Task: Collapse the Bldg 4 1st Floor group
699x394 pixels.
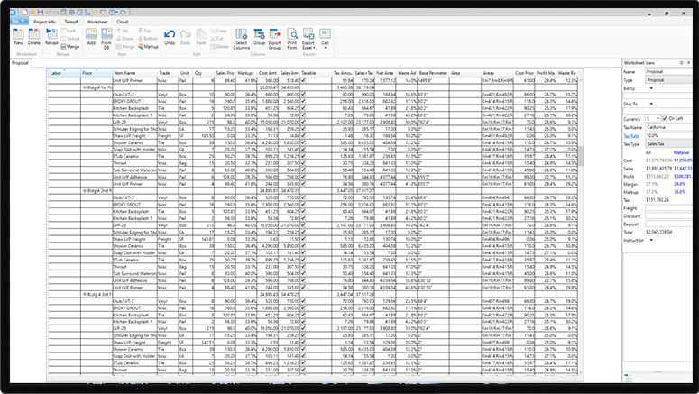Action: (84, 86)
